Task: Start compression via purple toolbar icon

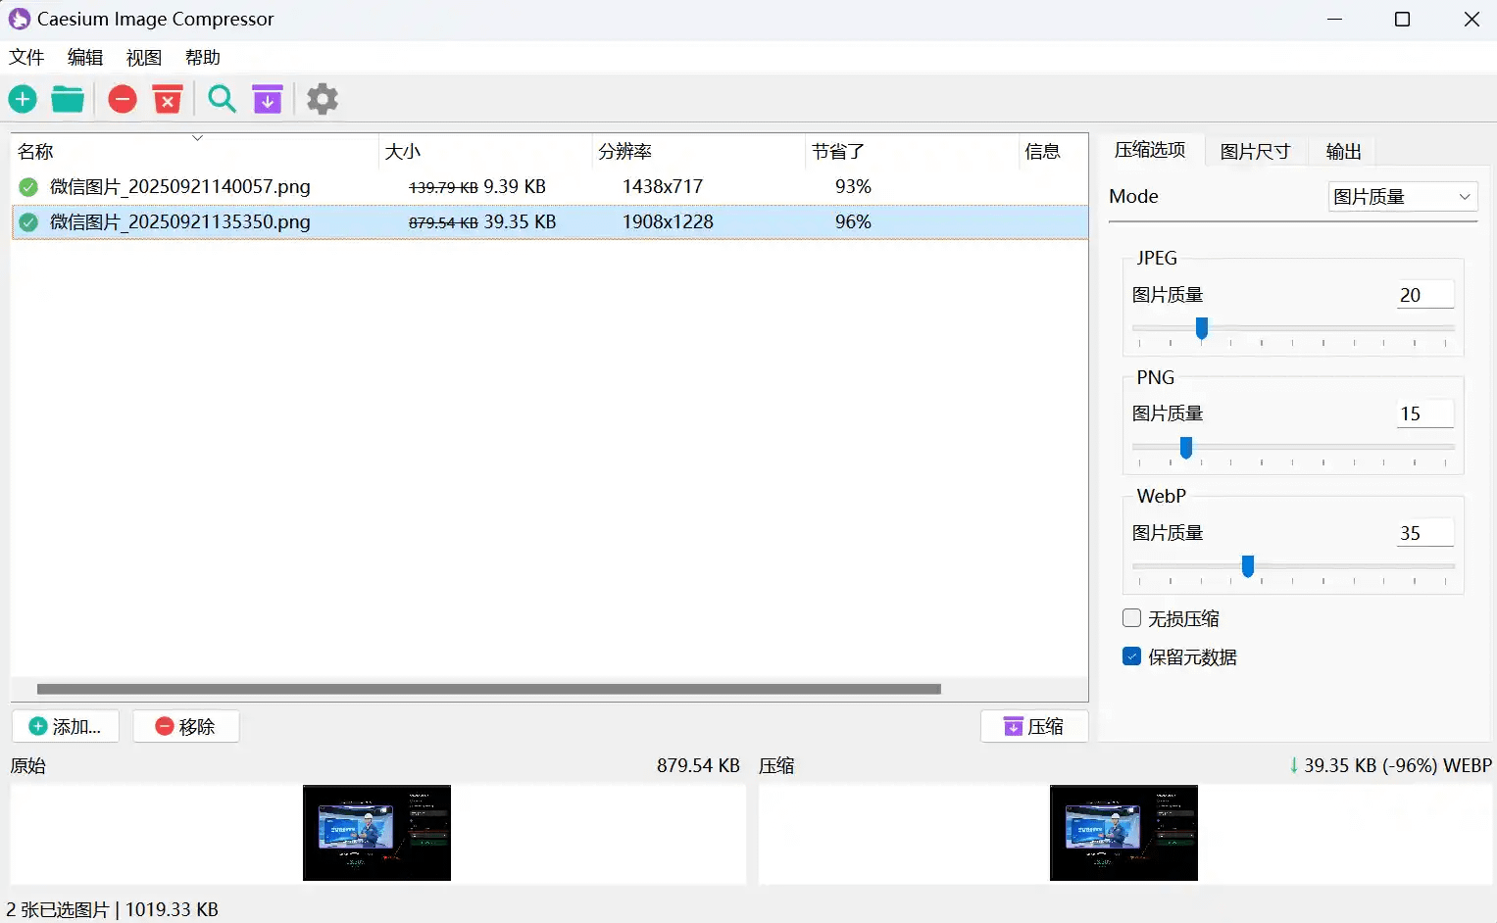Action: point(268,99)
